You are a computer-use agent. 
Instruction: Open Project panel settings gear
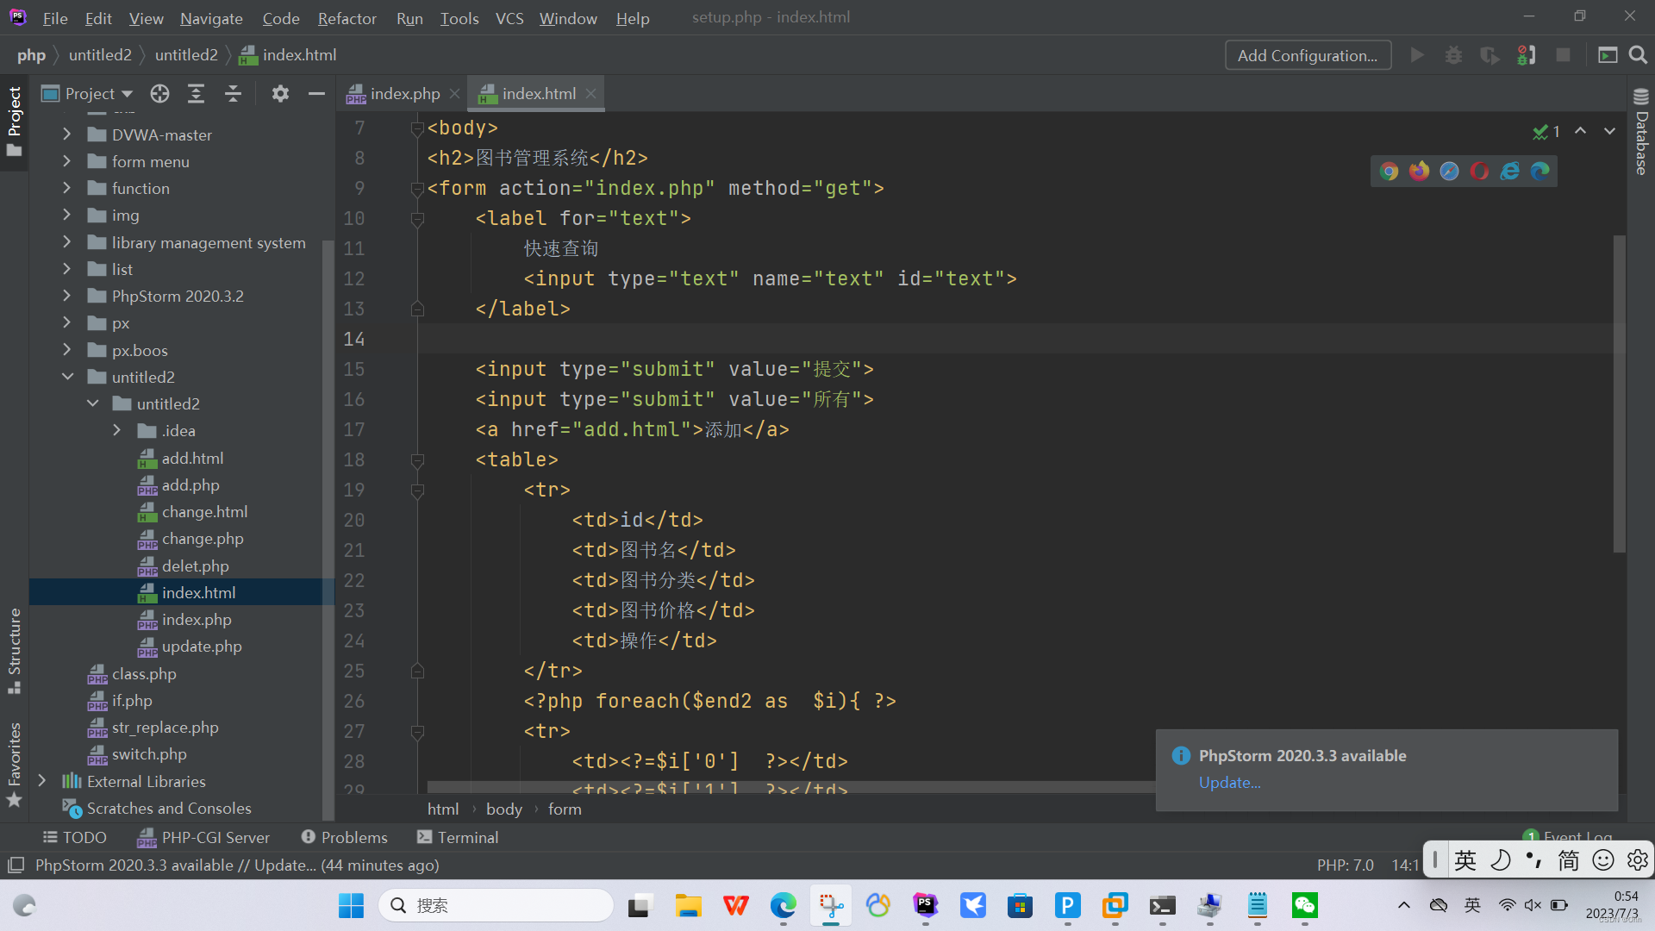[280, 94]
